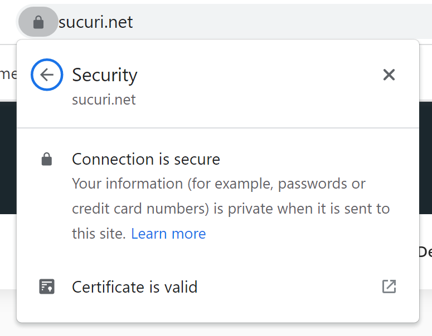Open the Learn more link
This screenshot has width=432, height=336.
point(168,234)
